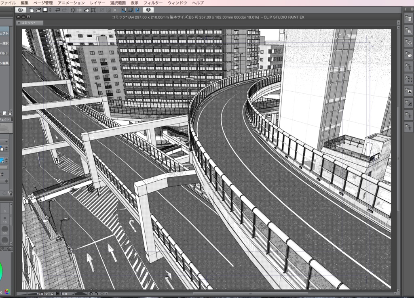Click the Help question mark button
This screenshot has width=414, height=298.
coord(148,10)
